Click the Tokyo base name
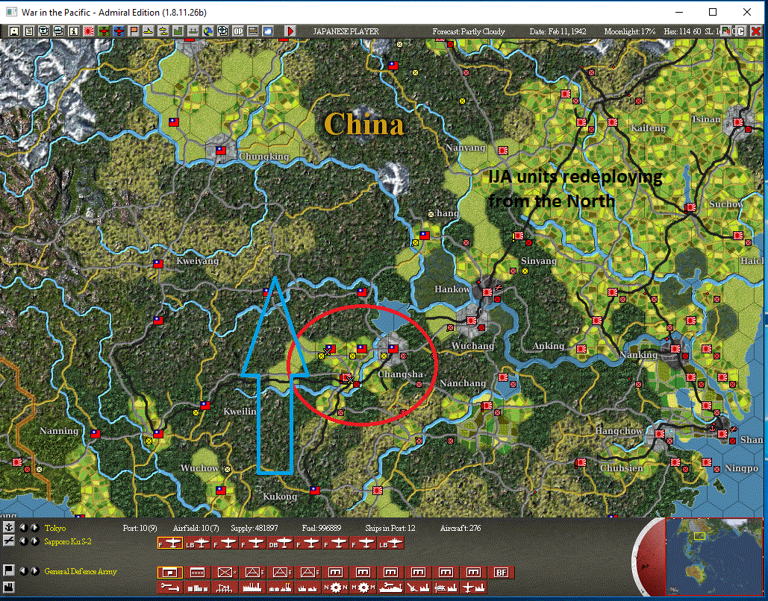 (x=55, y=528)
